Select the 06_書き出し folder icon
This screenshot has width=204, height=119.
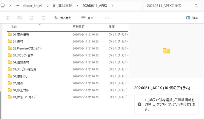point(10,76)
